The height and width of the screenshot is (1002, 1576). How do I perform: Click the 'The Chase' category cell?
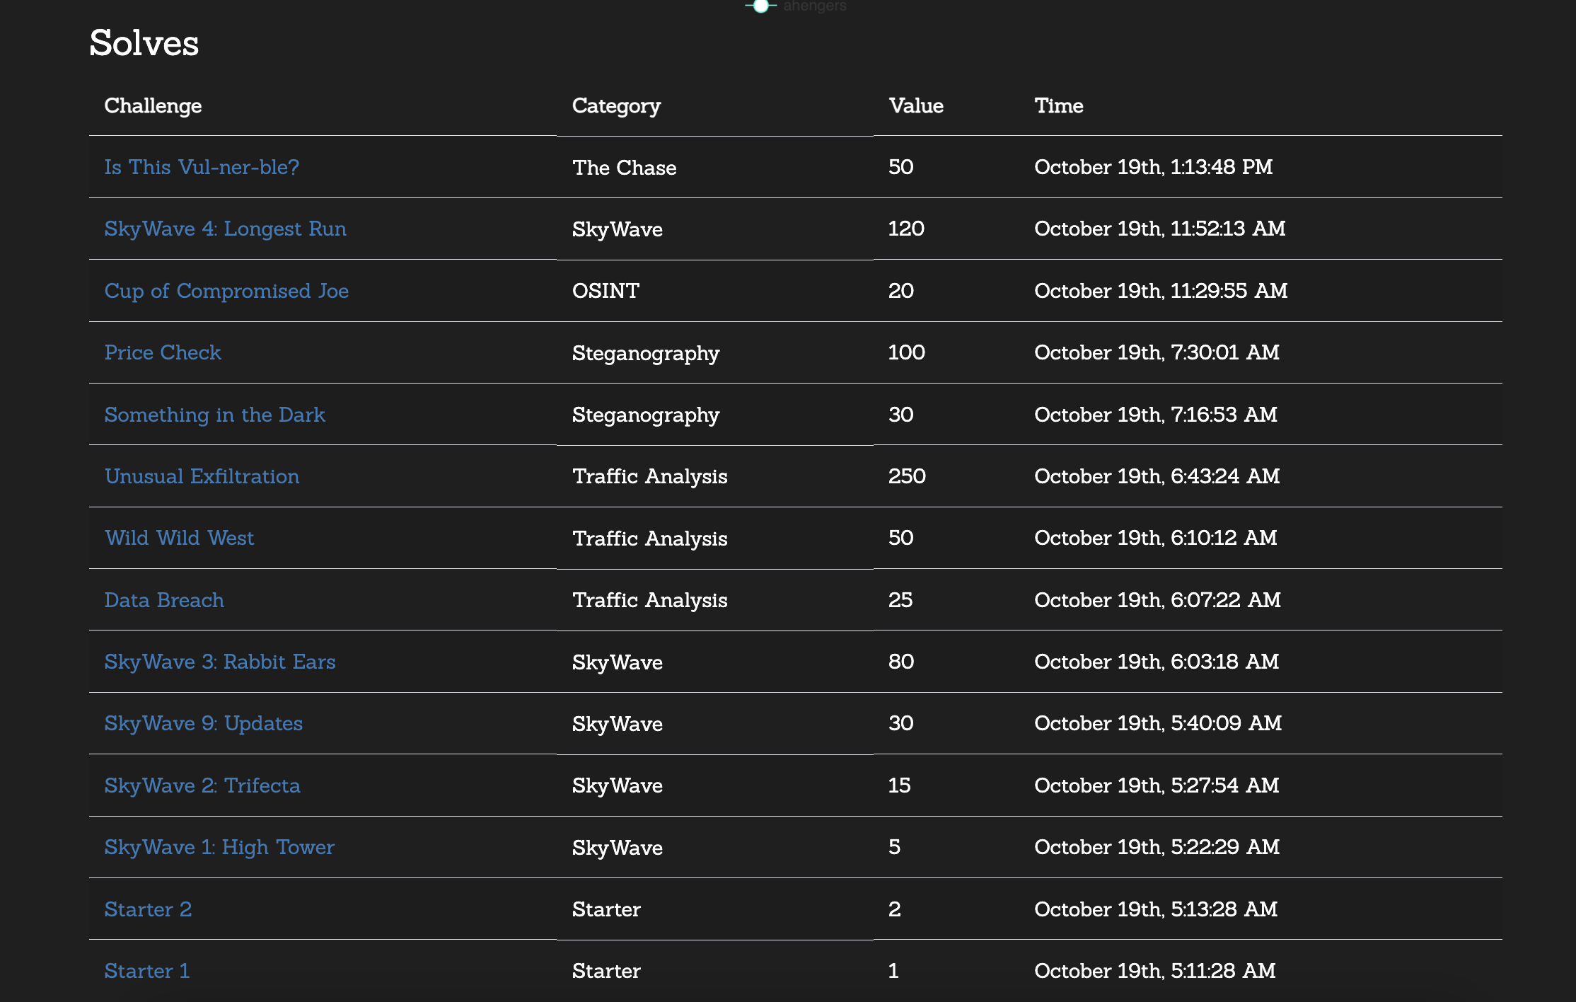tap(624, 168)
